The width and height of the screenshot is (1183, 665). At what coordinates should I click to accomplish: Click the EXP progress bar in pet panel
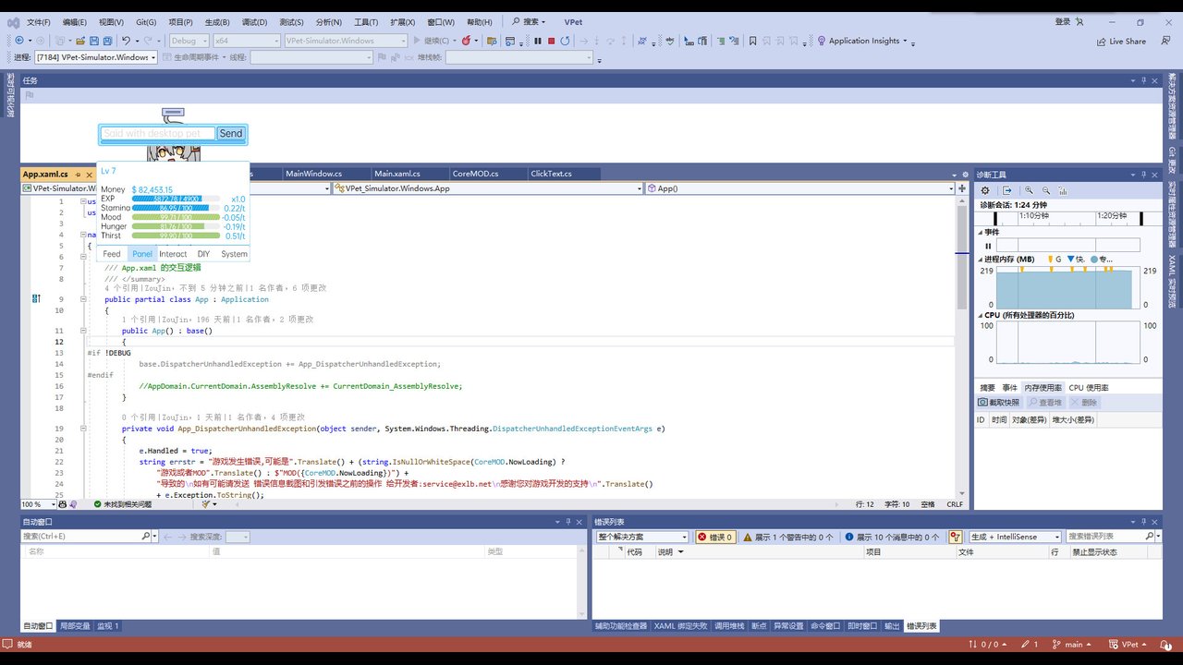click(x=176, y=199)
